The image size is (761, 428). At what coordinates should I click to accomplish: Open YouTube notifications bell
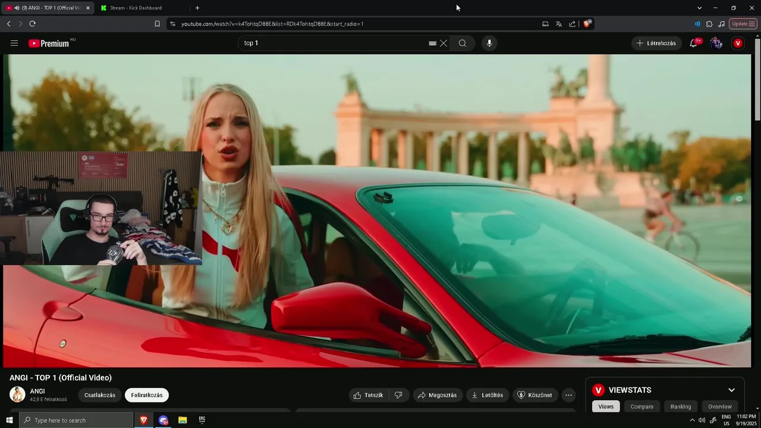pos(694,43)
